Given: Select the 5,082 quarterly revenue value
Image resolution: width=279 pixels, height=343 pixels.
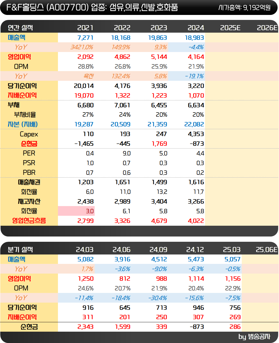Looking at the screenshot, I should pyautogui.click(x=86, y=259).
